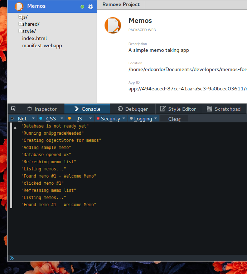Screen dimensions: 247x274
Task: Activate the element picker icon
Action: click(13, 109)
